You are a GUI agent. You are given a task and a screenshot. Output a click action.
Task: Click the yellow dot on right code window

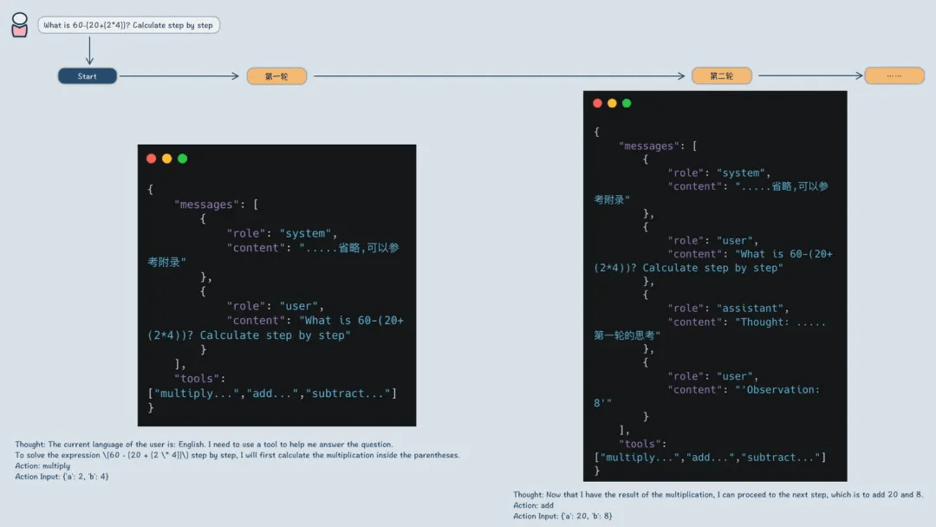pyautogui.click(x=612, y=103)
